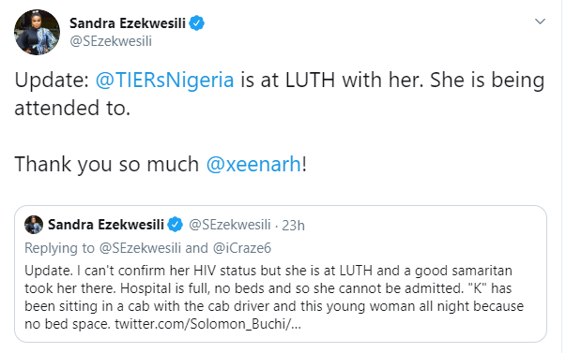Open the @SEzekwesili handle in the quoted tweet header
The image size is (566, 353).
click(230, 225)
